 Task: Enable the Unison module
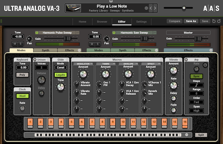click(35, 59)
